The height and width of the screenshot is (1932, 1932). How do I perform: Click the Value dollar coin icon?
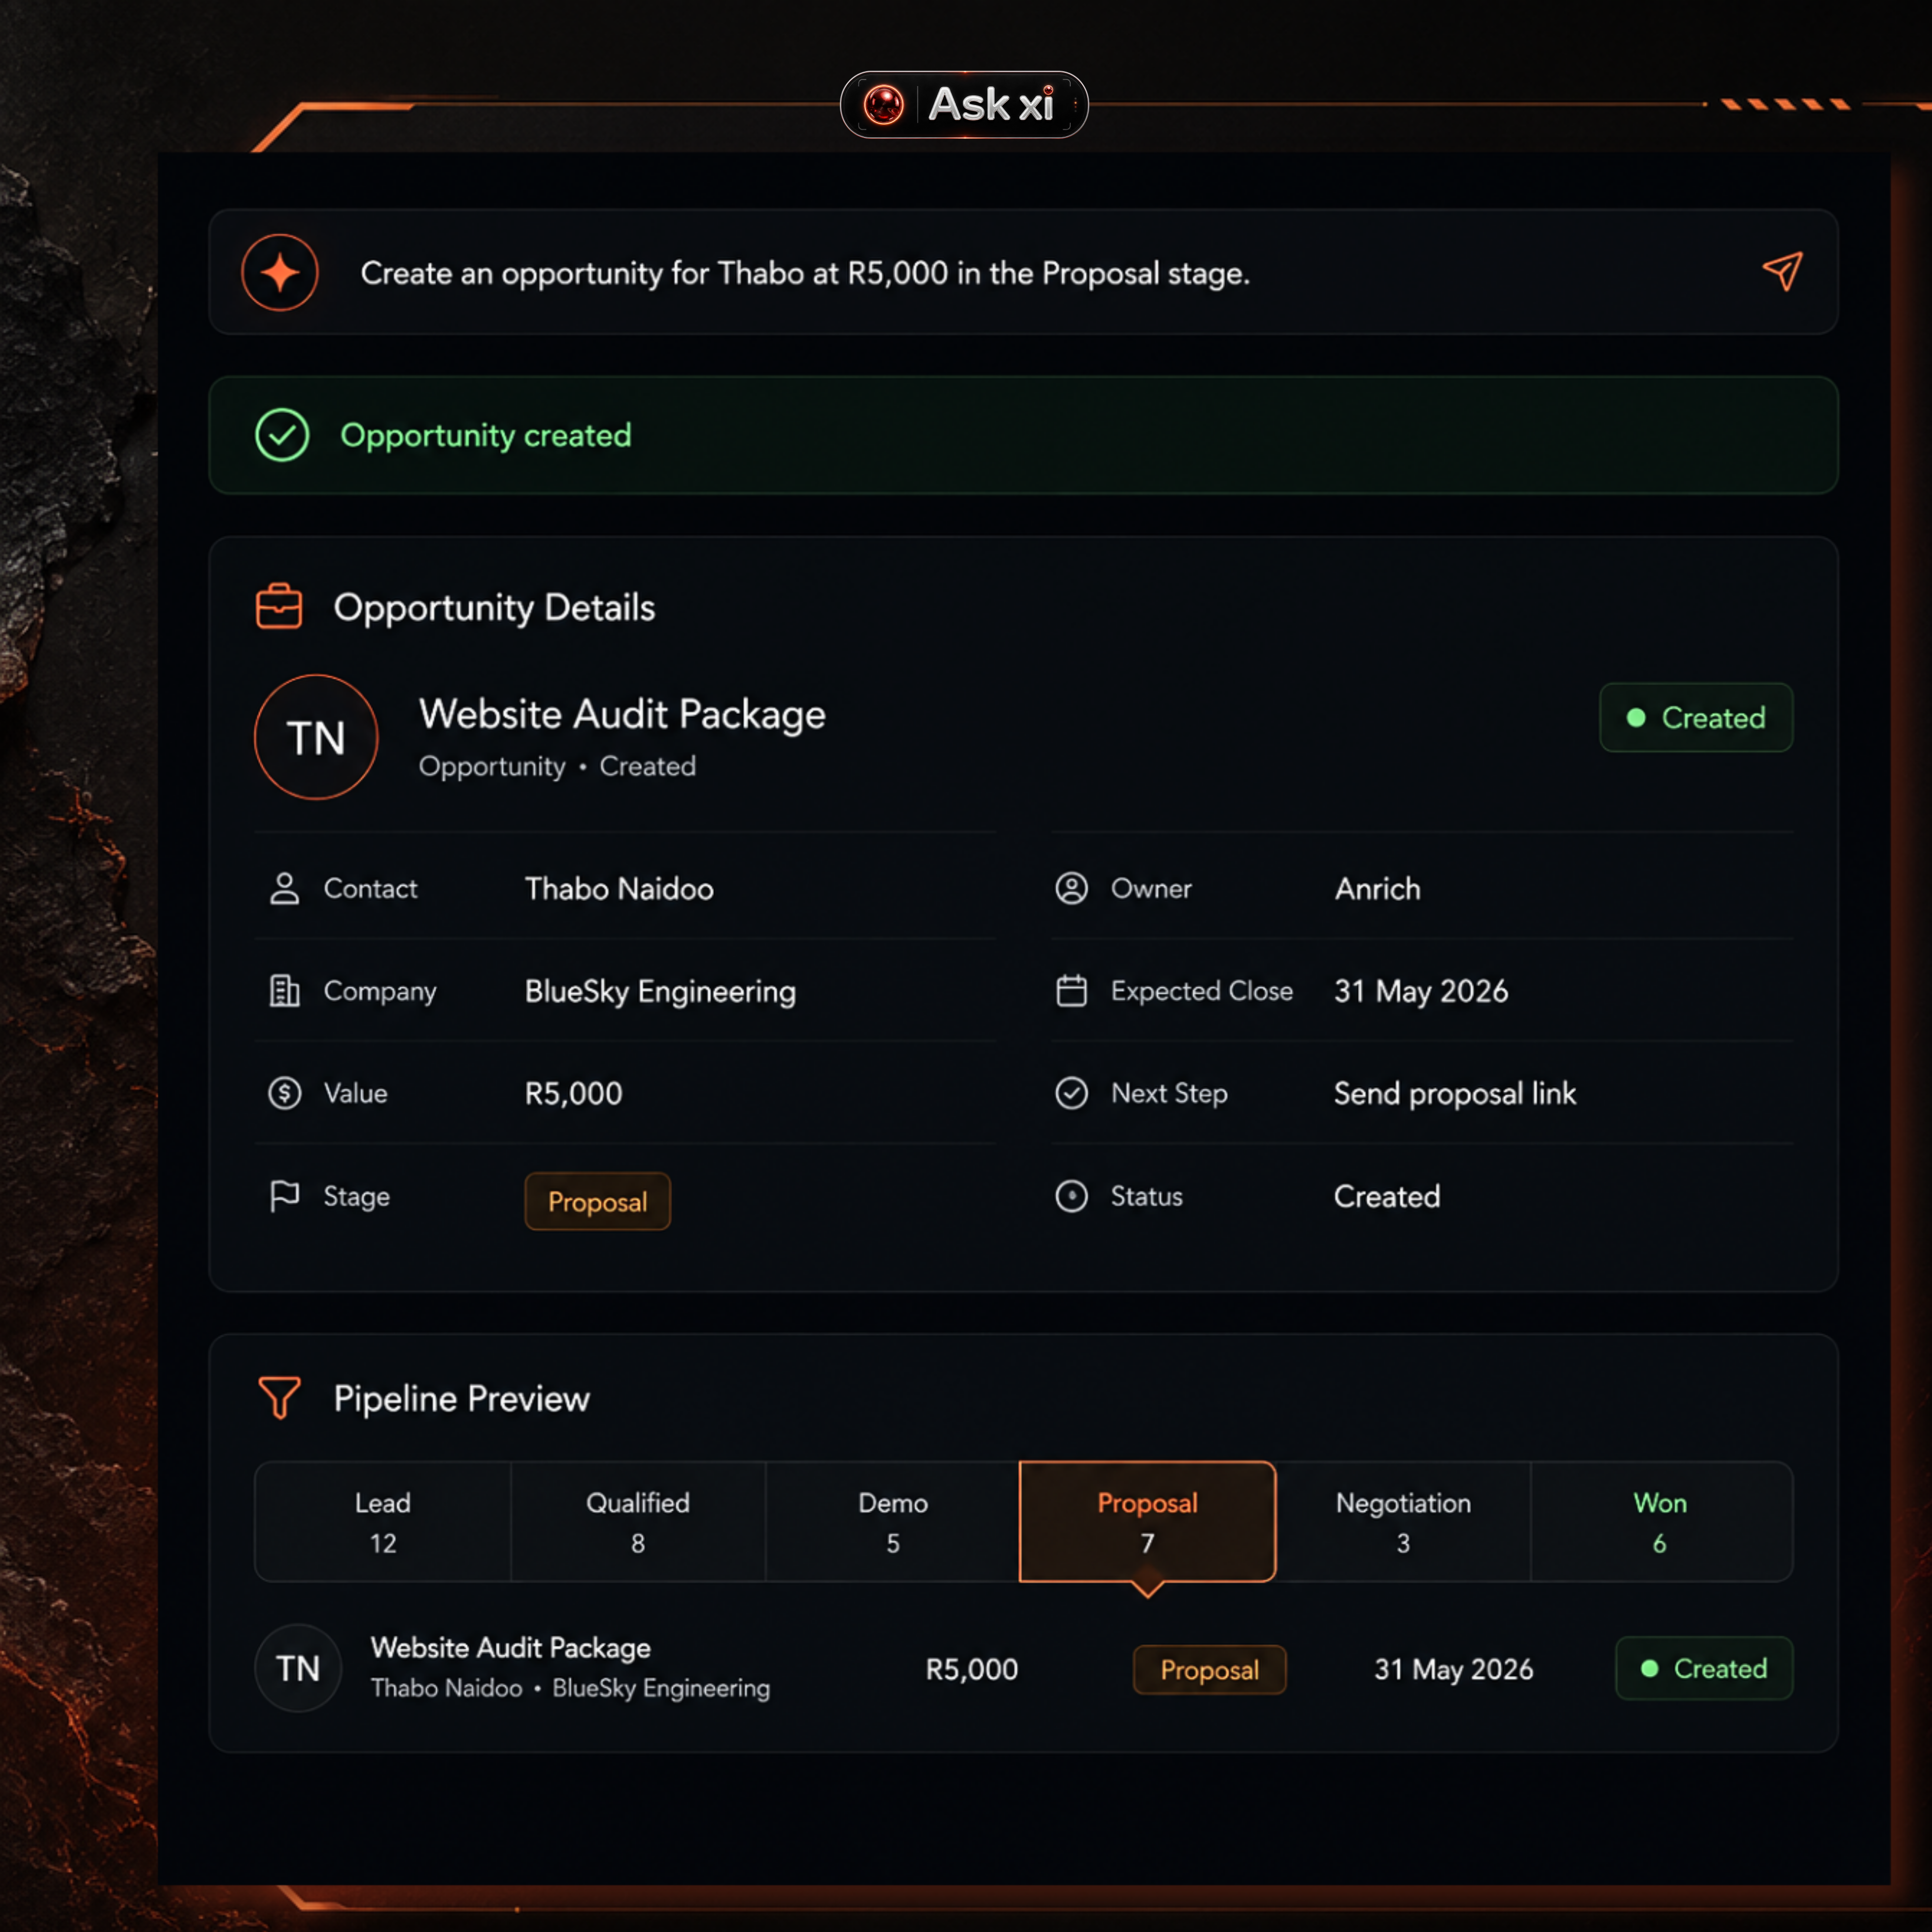[x=285, y=1093]
